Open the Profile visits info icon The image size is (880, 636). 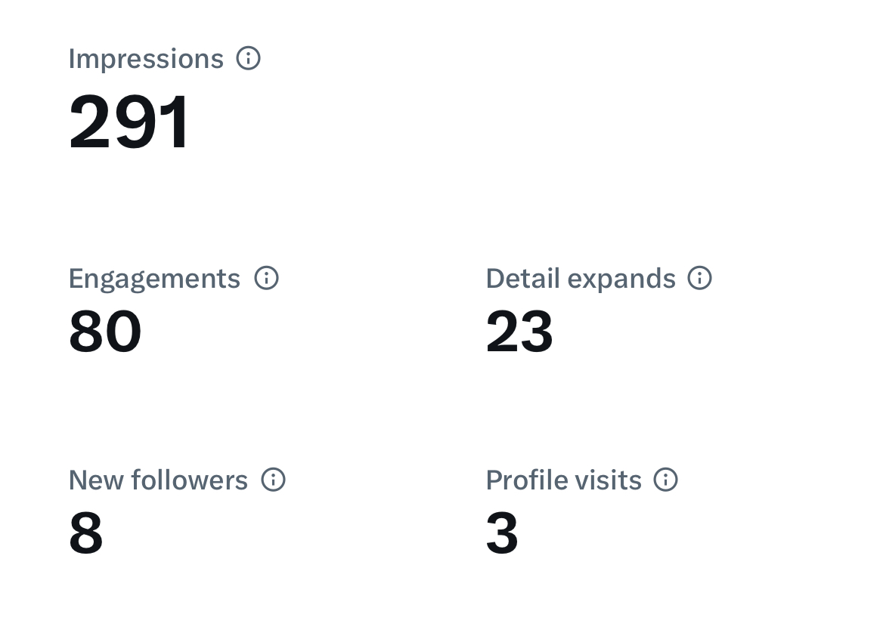665,480
